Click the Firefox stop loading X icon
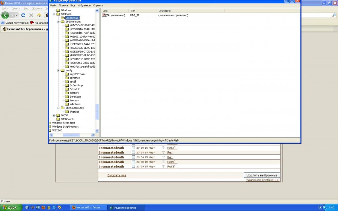Image resolution: width=338 pixels, height=211 pixels. pyautogui.click(x=31, y=15)
